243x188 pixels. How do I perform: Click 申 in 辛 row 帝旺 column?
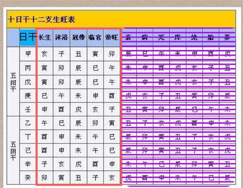point(112,164)
